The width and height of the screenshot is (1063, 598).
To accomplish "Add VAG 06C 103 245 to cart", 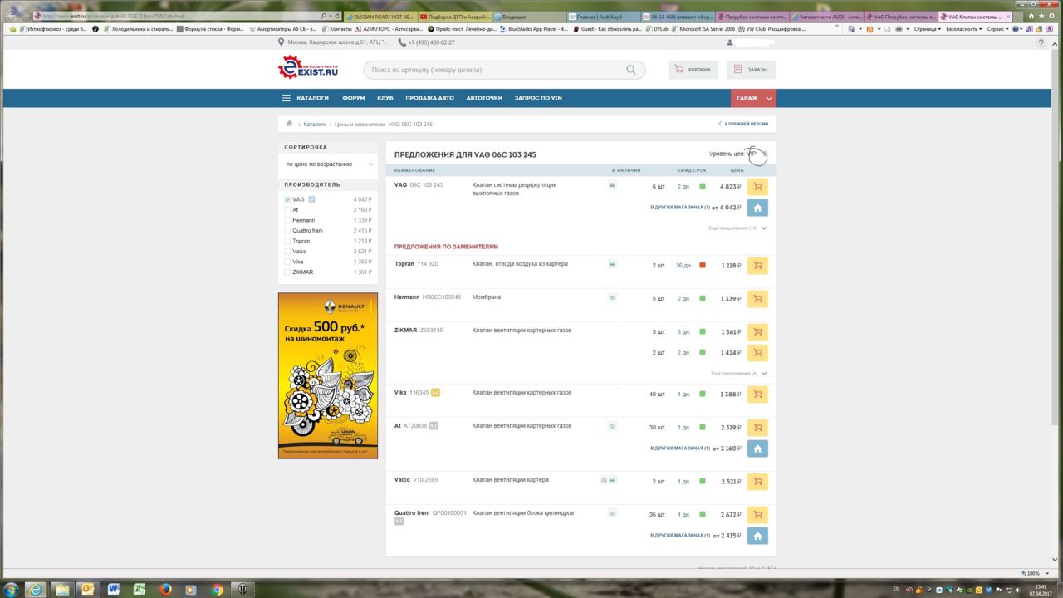I will (757, 187).
